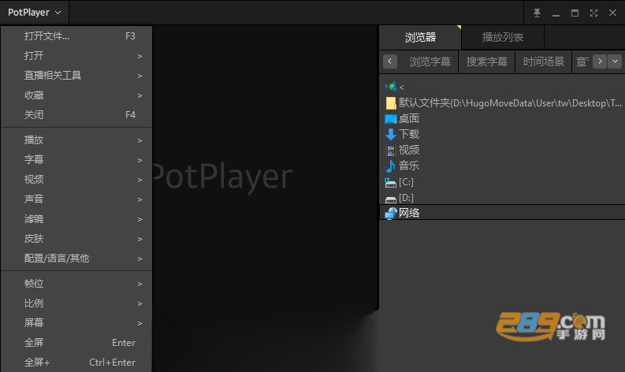Open the 时间场景 sub-tab

point(543,61)
